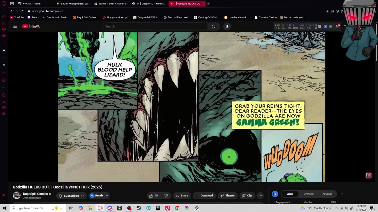Switch to the VRChat - Home tab
Viewport: 378px width, 212px height.
32,4
